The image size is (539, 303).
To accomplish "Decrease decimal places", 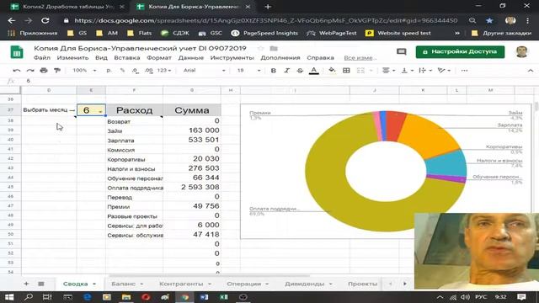I will click(x=136, y=71).
